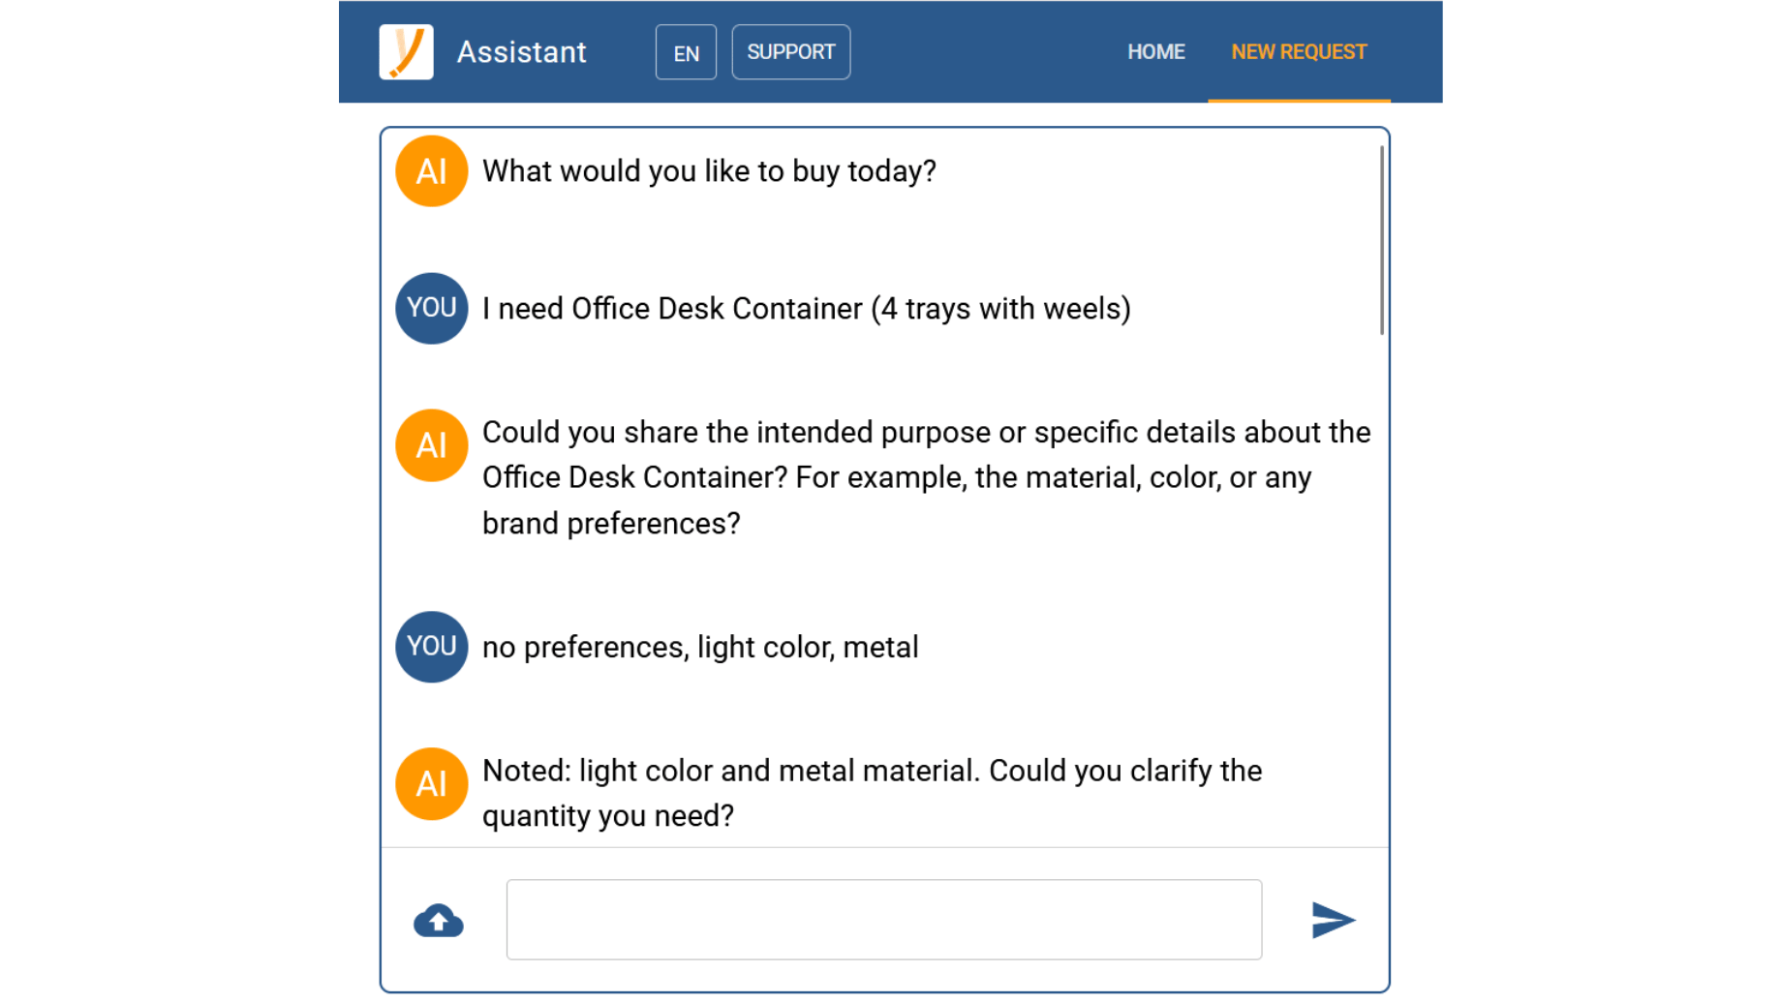Click YOU avatar next to desk container message
Screen dimensions: 1782x1003
pyautogui.click(x=432, y=308)
